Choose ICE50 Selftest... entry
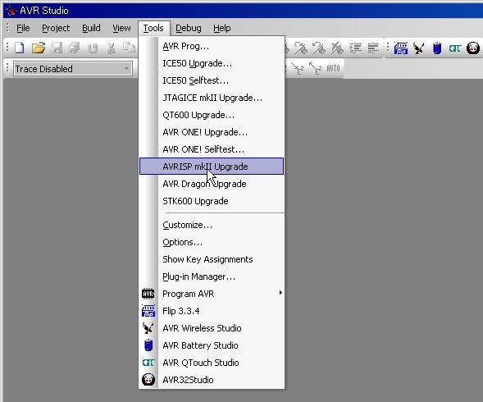This screenshot has height=402, width=483. (212, 80)
